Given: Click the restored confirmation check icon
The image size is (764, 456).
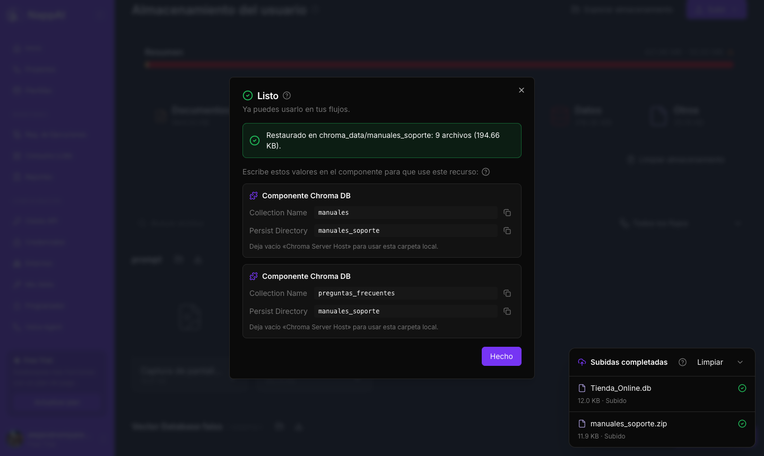Looking at the screenshot, I should 255,141.
